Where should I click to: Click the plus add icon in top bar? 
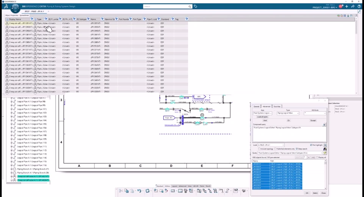pos(347,6)
